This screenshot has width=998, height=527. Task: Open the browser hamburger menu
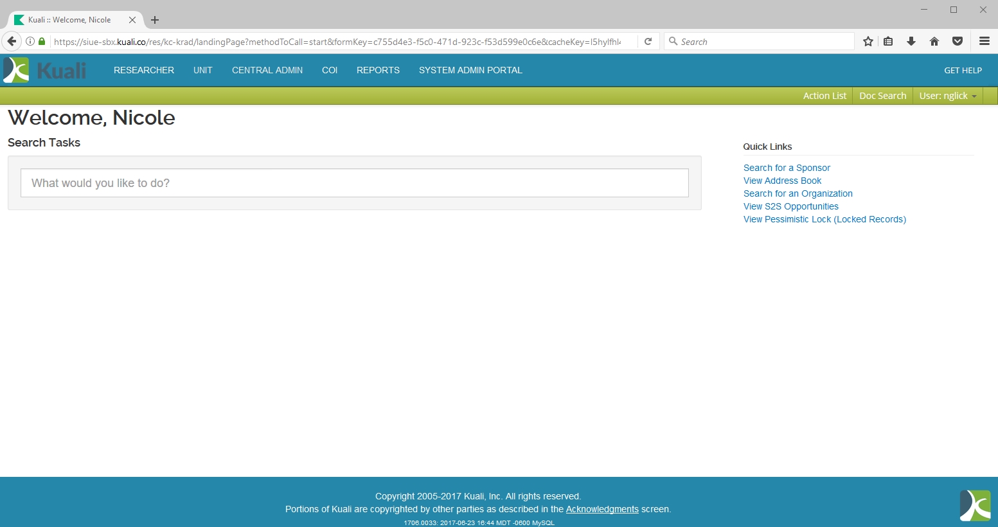pyautogui.click(x=984, y=41)
